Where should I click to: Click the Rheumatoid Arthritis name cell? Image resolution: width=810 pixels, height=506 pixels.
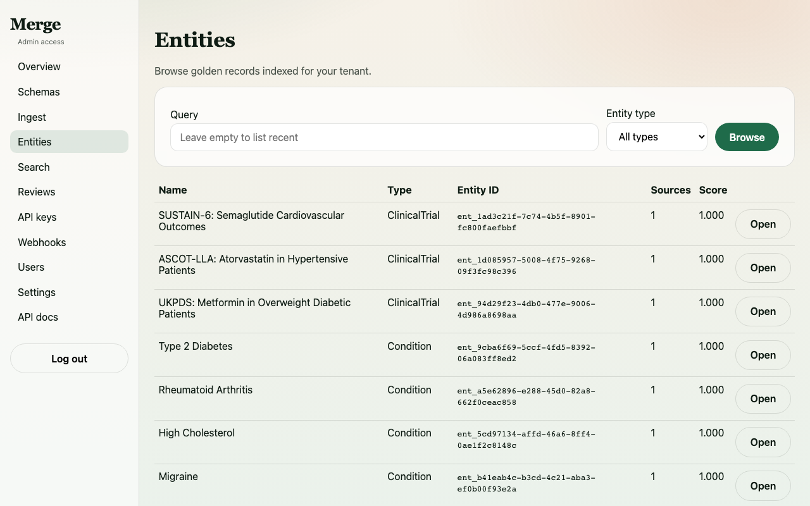coord(205,390)
